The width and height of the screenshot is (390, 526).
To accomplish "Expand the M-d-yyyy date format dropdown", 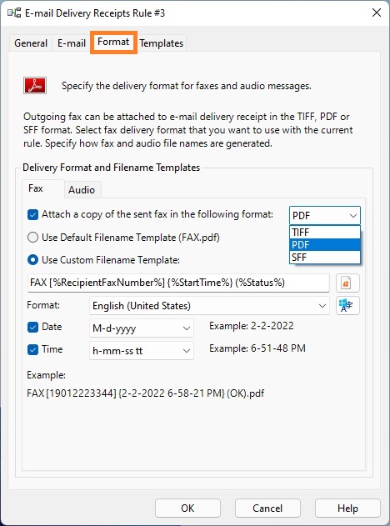I will click(142, 328).
